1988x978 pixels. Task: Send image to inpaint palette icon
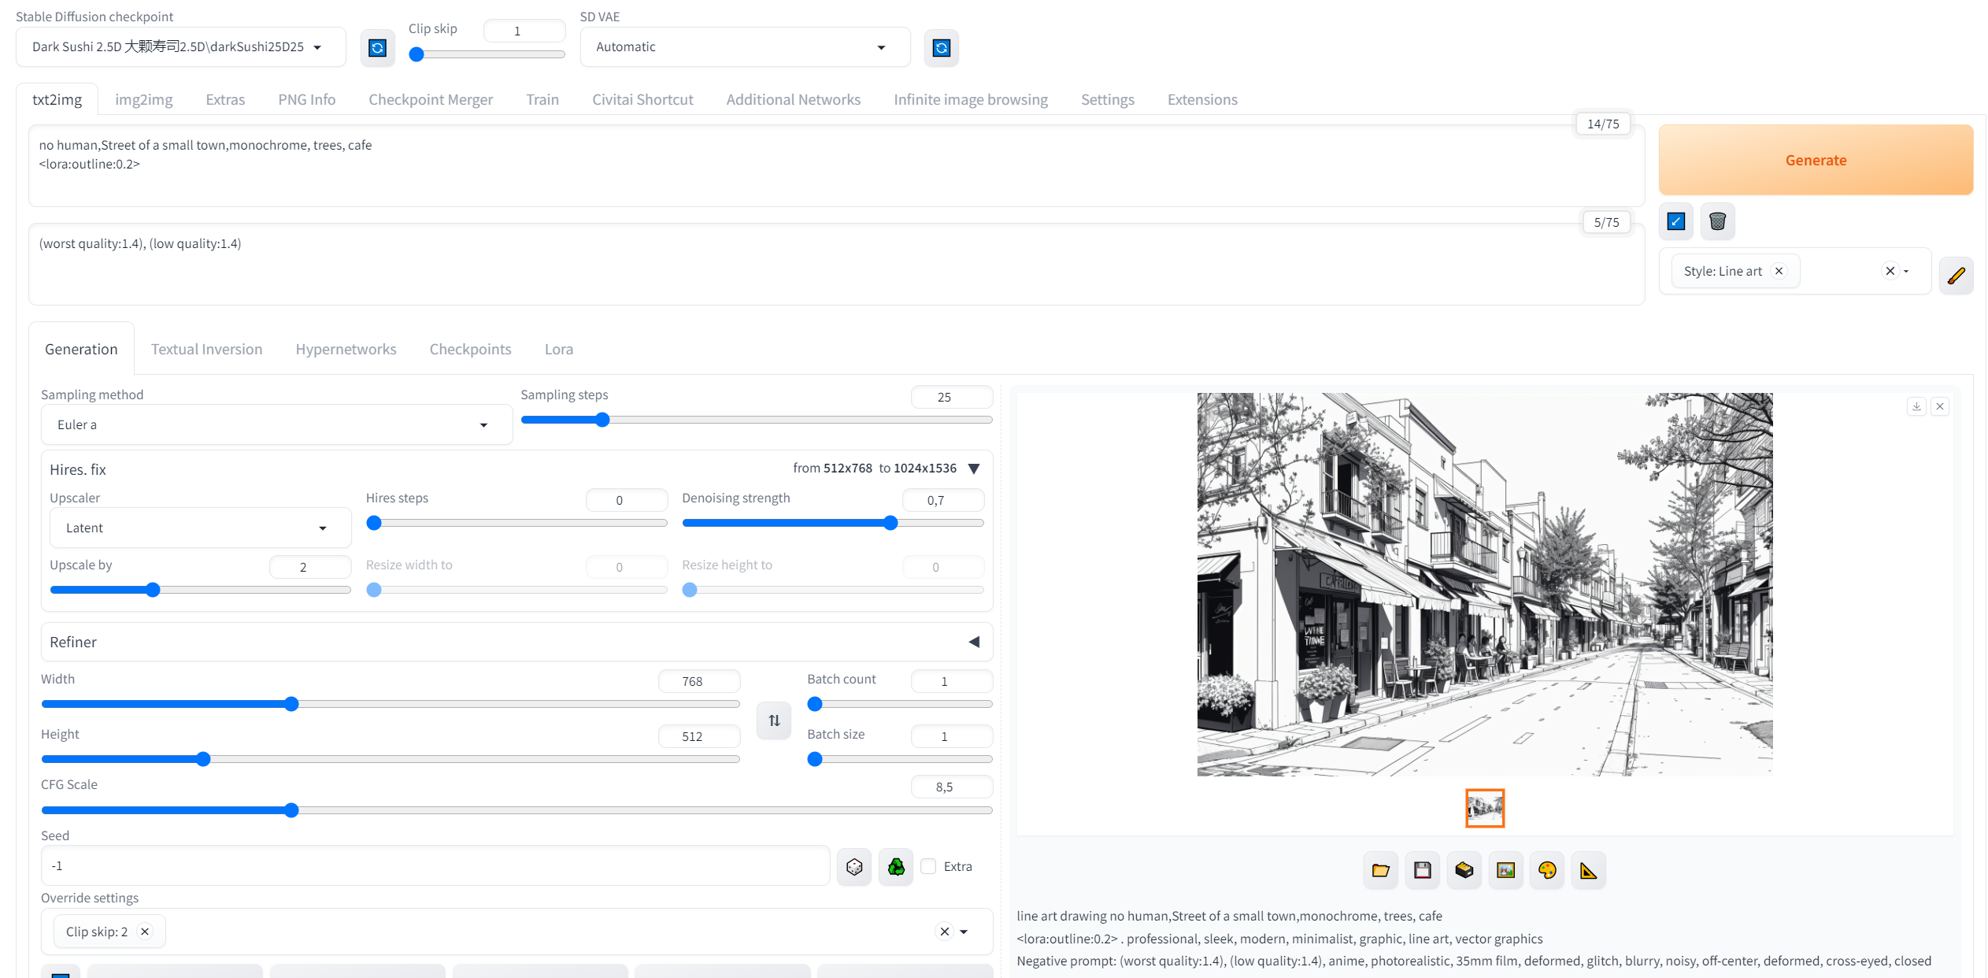pos(1547,870)
